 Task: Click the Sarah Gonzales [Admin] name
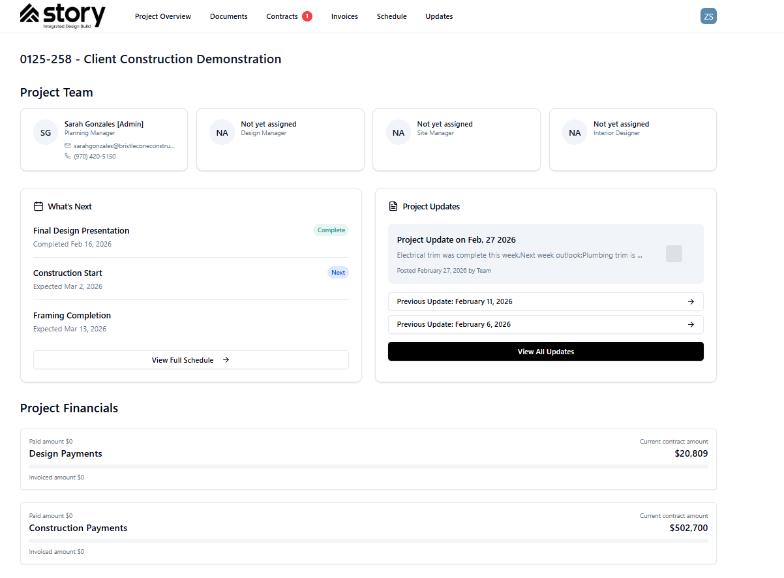[104, 124]
